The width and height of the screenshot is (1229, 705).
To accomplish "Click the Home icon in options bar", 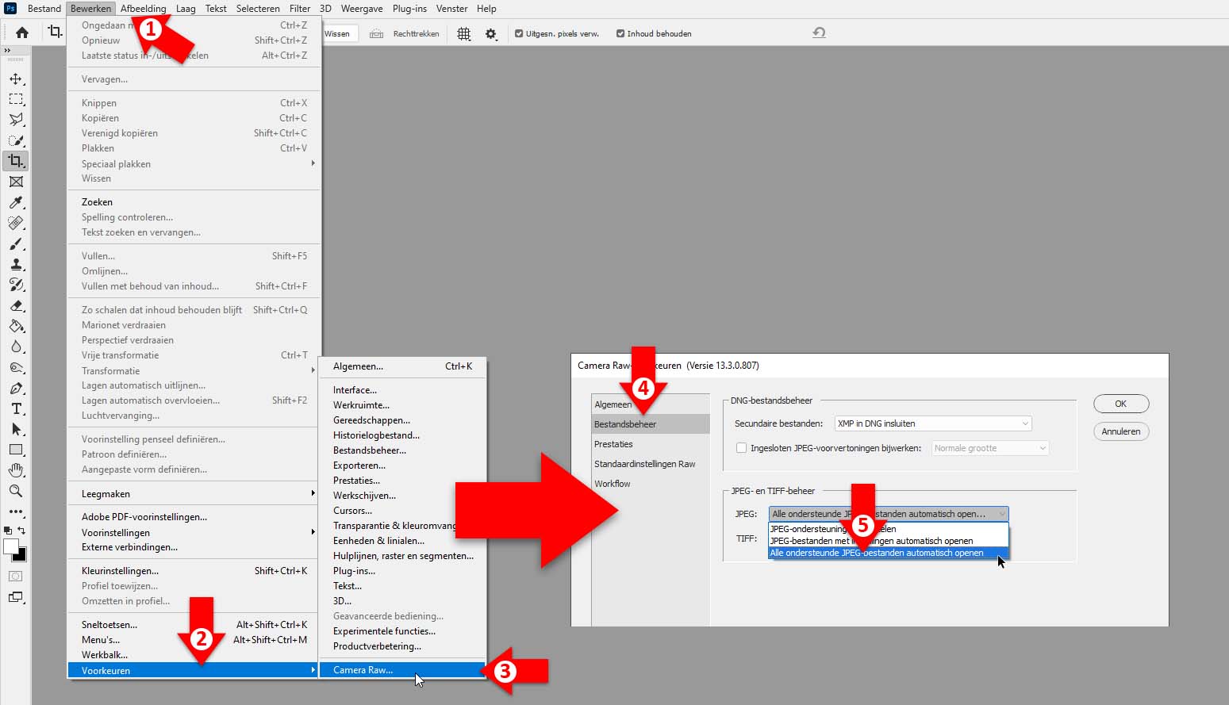I will [x=22, y=33].
